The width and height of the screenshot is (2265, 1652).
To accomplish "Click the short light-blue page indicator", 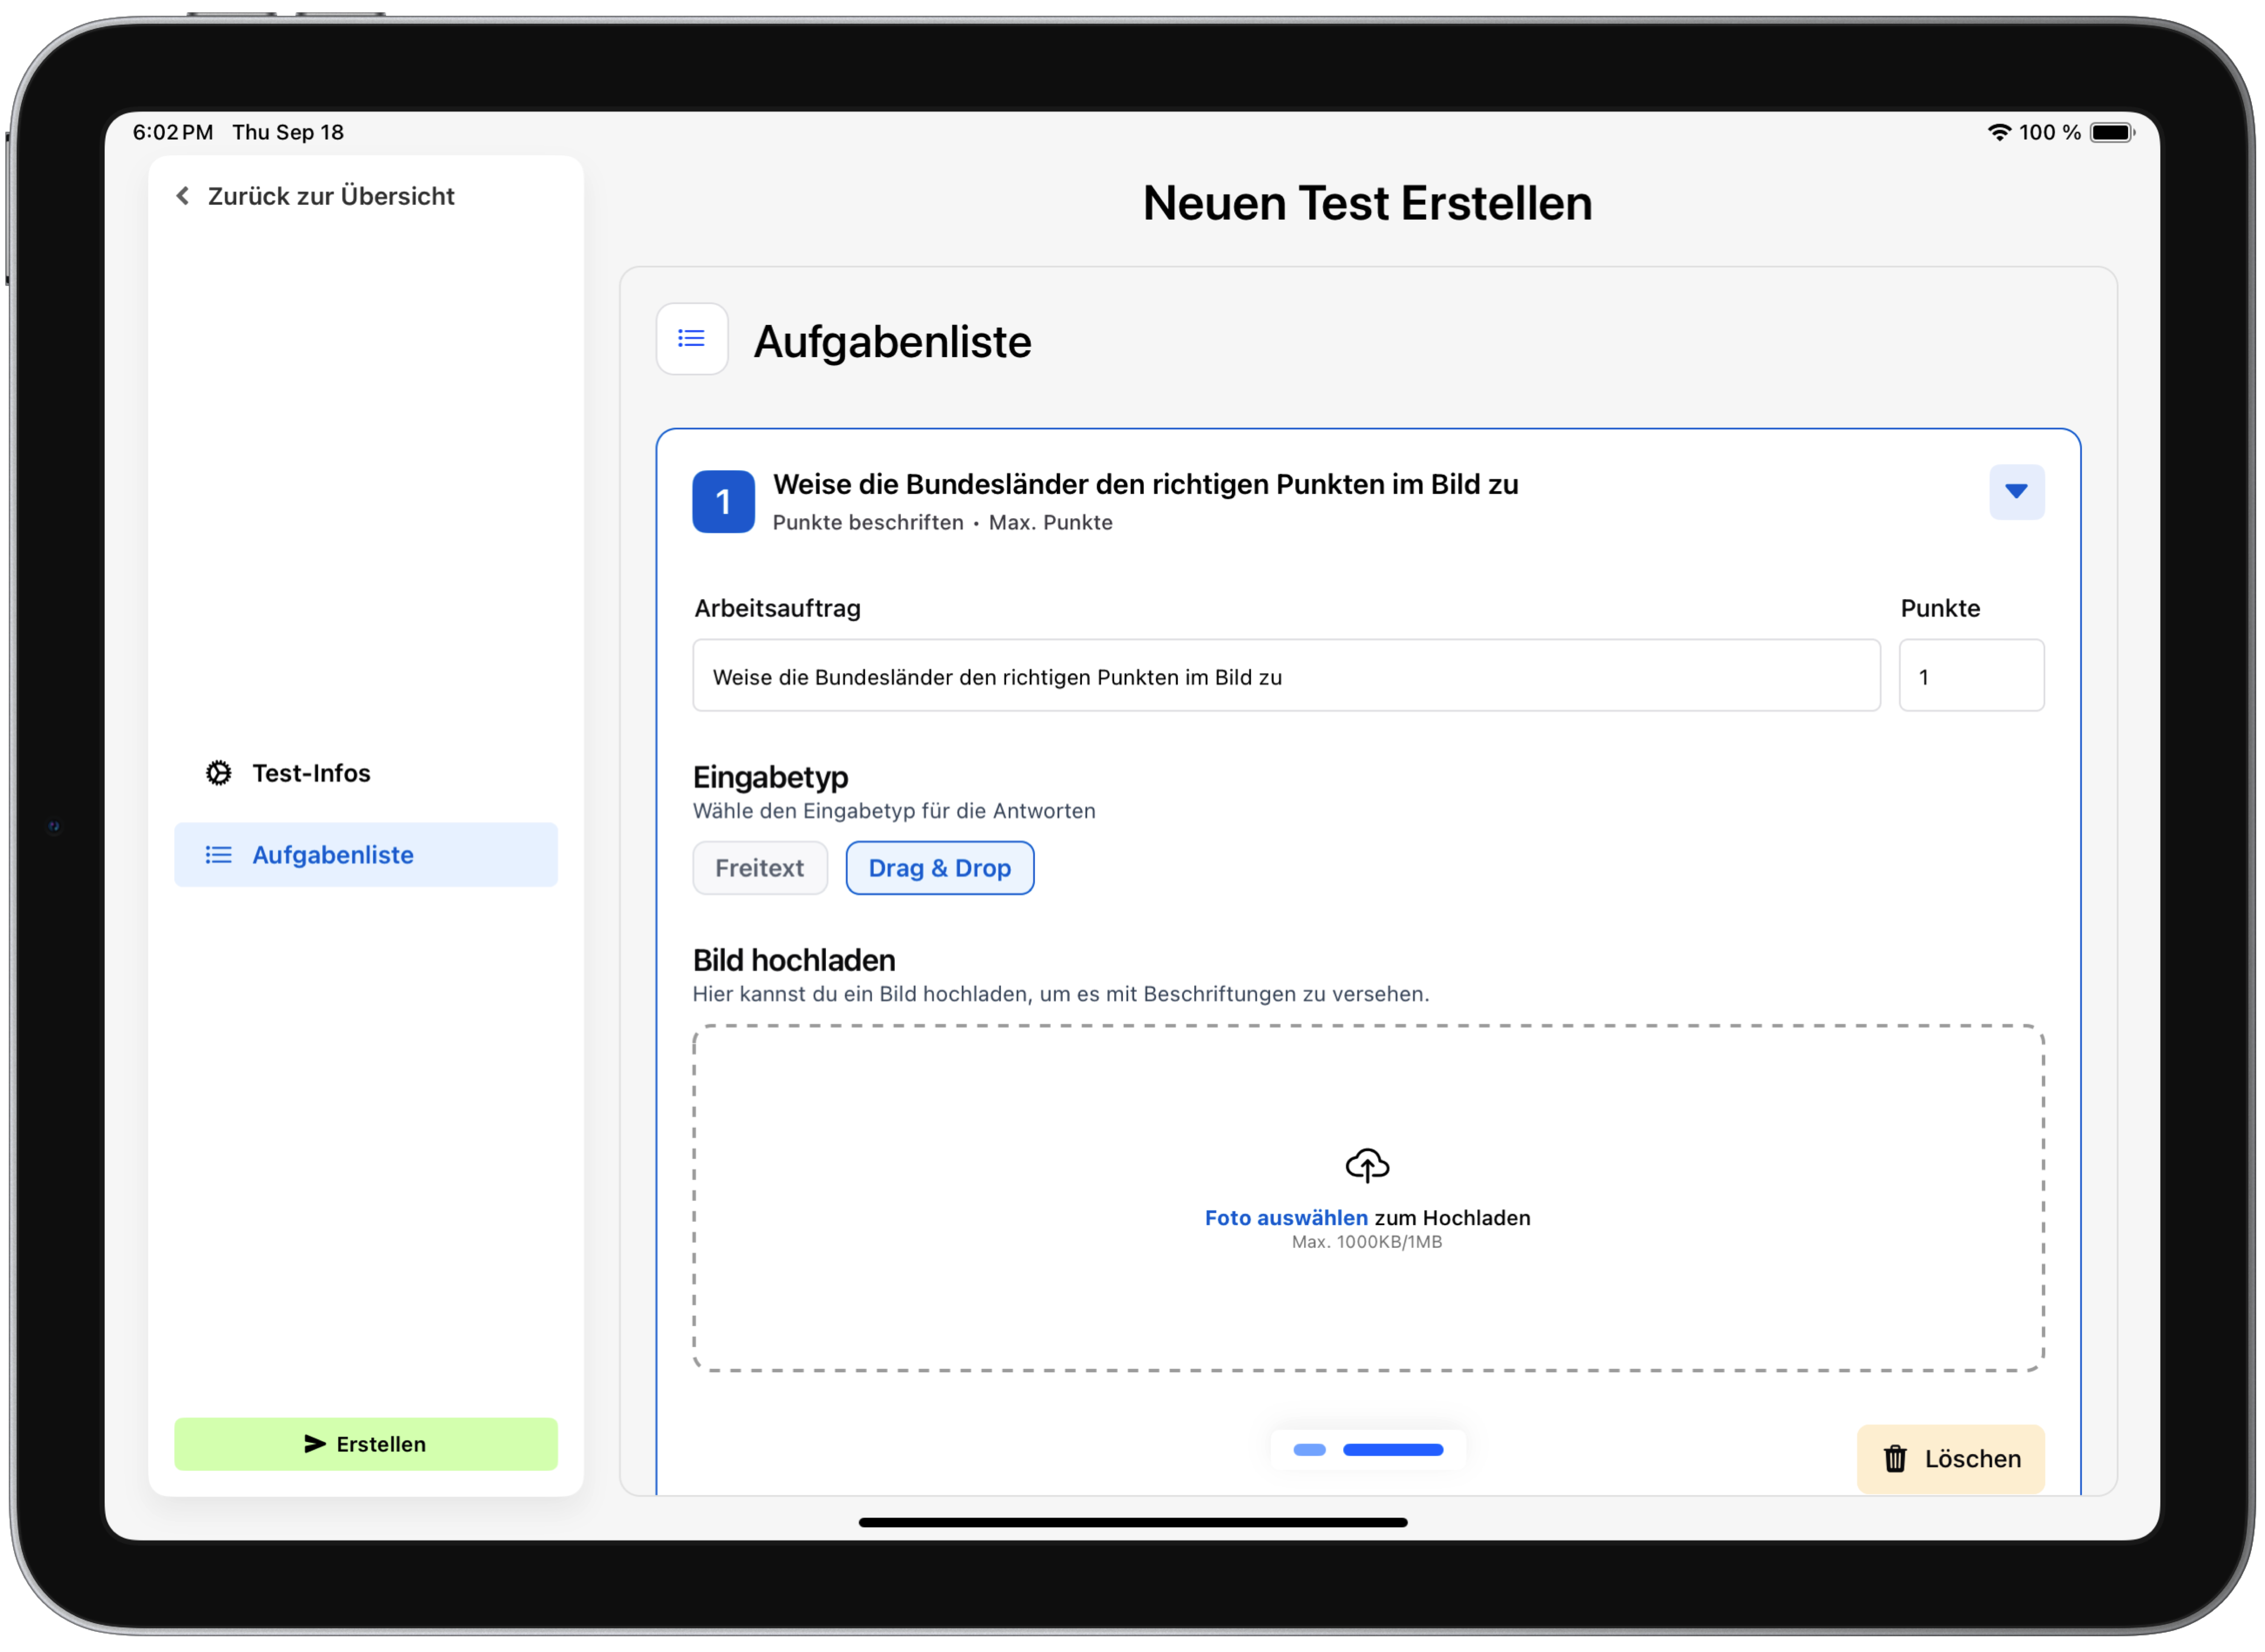I will [x=1309, y=1450].
